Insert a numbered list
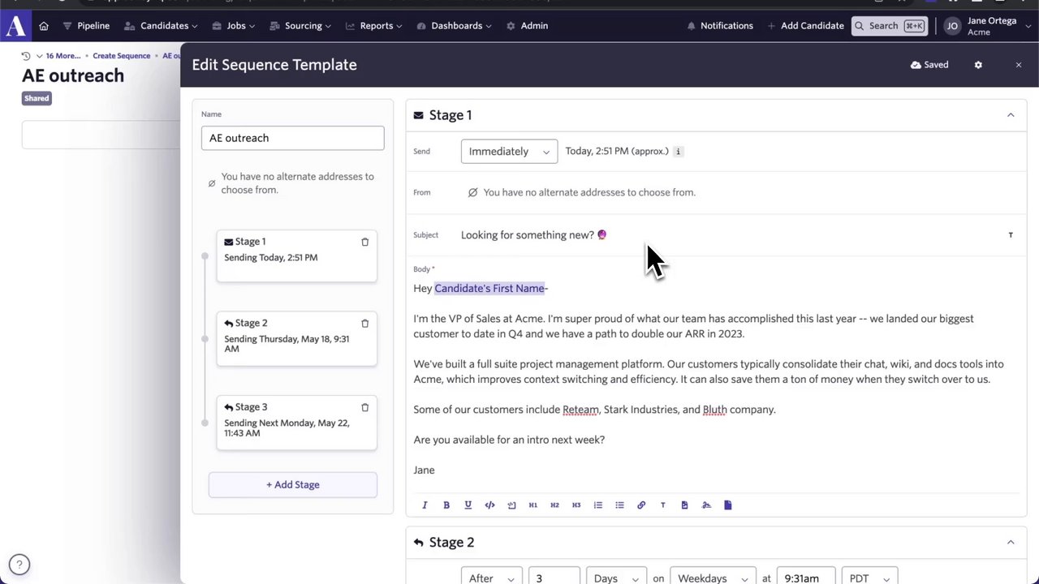 (598, 505)
